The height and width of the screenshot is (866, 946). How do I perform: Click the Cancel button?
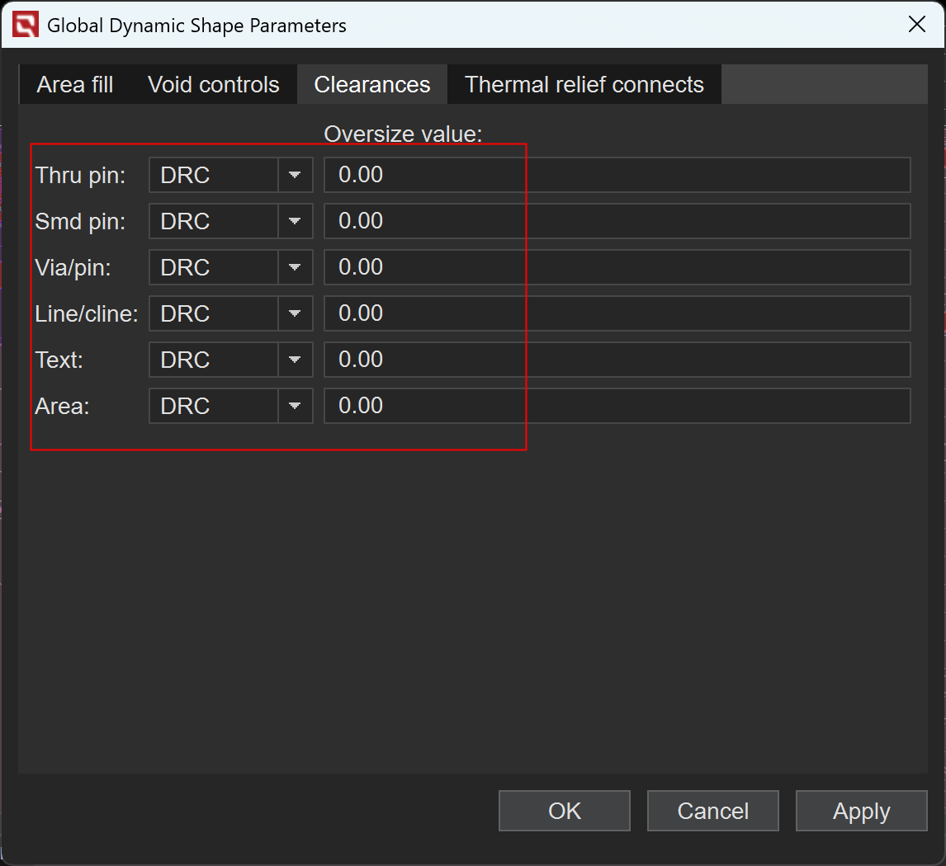click(x=712, y=811)
